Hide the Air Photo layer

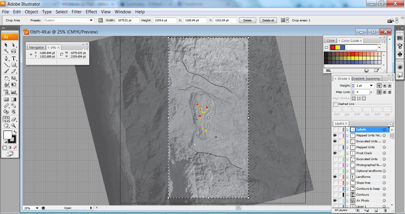click(335, 200)
